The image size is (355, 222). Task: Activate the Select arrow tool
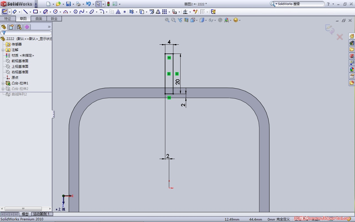click(x=98, y=4)
